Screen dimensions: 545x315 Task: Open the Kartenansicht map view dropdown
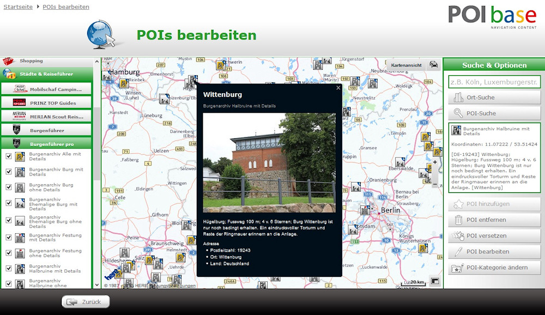(x=406, y=65)
